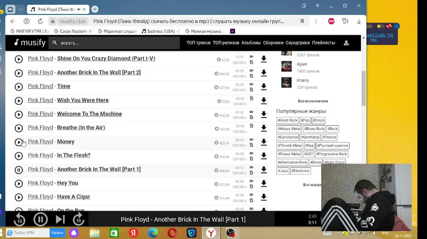Download the Hey You track

click(x=264, y=184)
